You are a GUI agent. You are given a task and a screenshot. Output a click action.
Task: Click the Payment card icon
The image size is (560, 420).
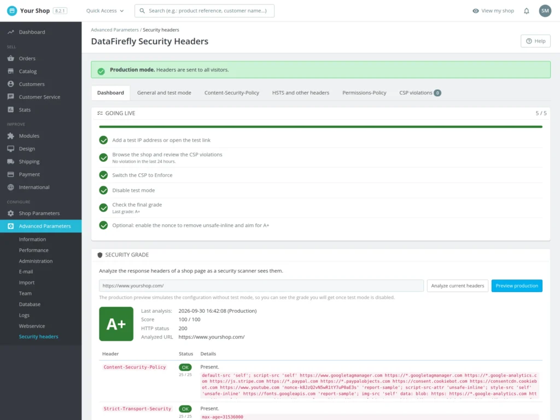click(11, 174)
